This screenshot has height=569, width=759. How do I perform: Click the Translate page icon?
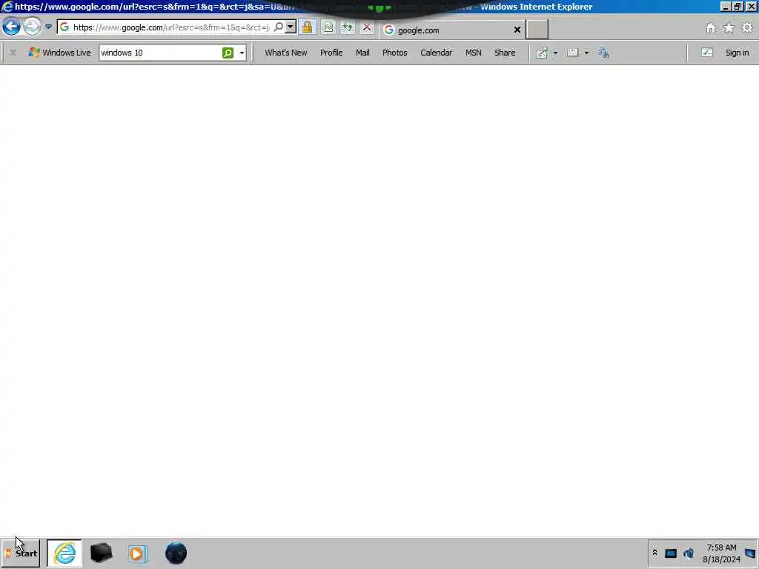coord(603,53)
